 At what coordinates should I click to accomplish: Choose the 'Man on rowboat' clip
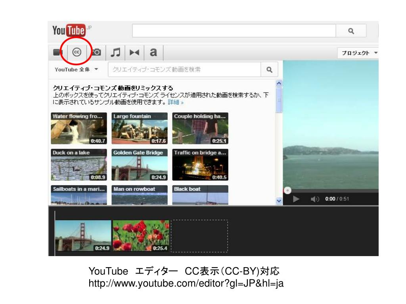point(140,195)
